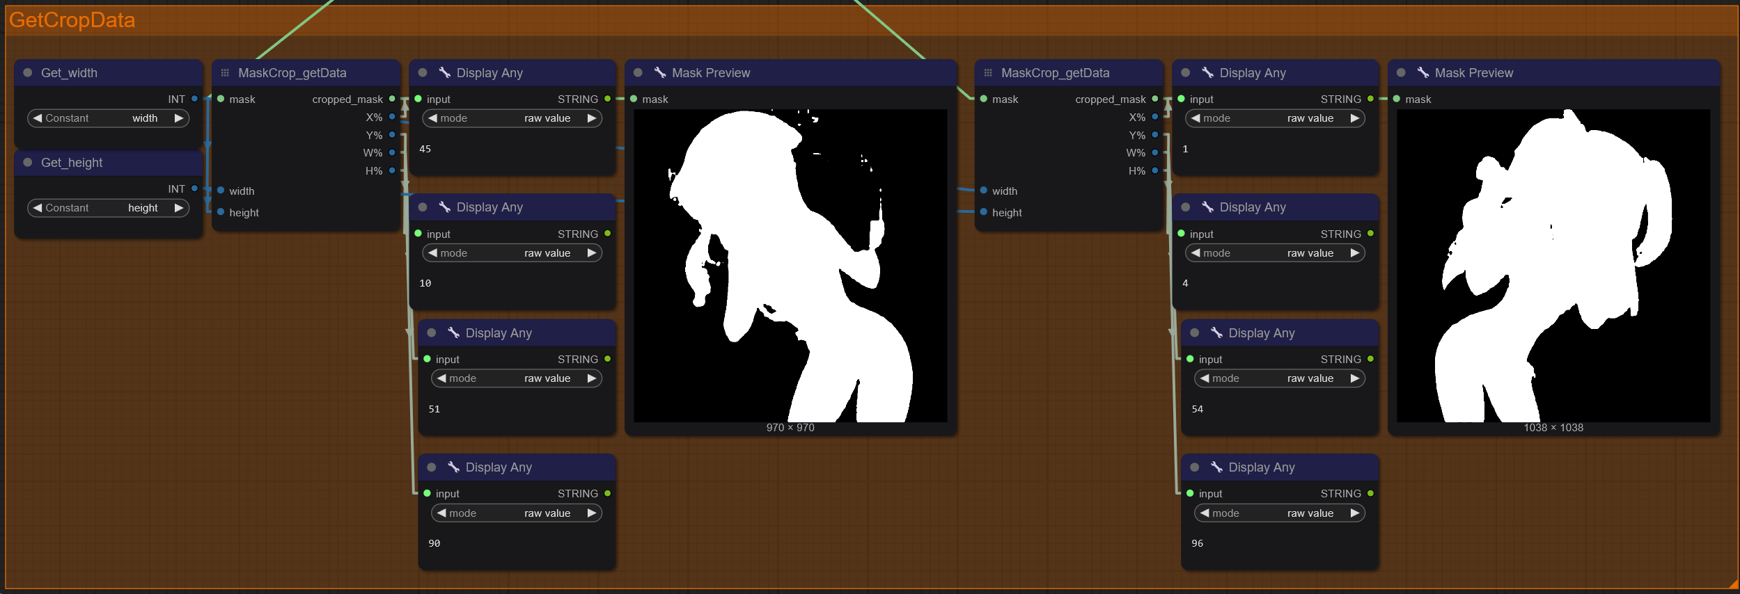Viewport: 1740px width, 594px height.
Task: Click wrench icon of Display Any showing 90
Action: (x=453, y=467)
